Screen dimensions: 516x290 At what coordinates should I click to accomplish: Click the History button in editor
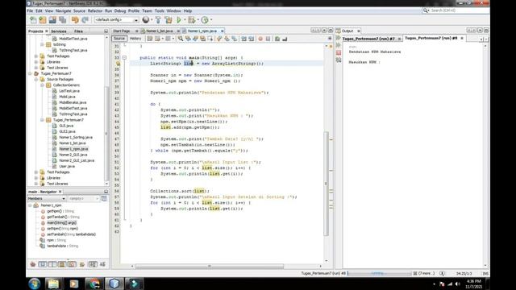tap(135, 39)
